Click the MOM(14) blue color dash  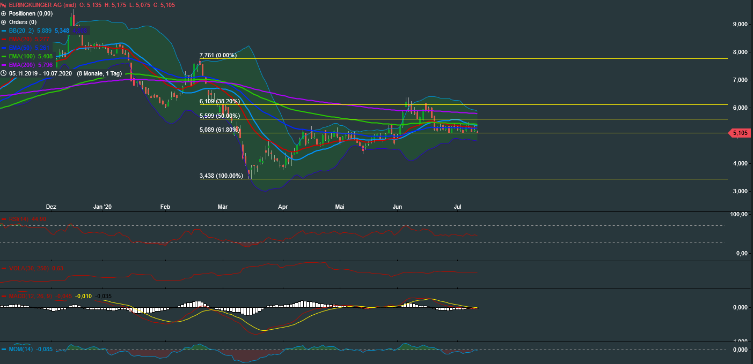tap(4, 350)
